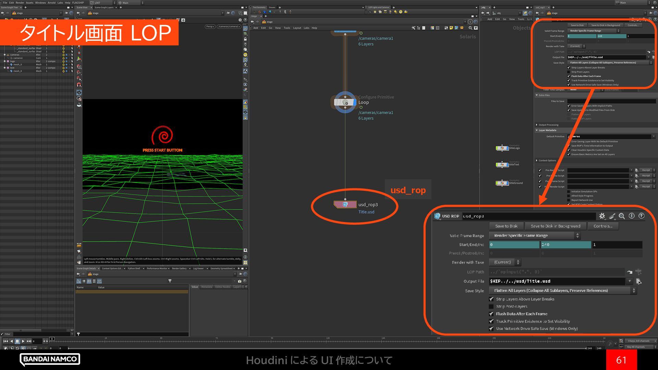Click the jump-to-operator arrow beside LOP Path
The image size is (658, 370).
pos(630,272)
